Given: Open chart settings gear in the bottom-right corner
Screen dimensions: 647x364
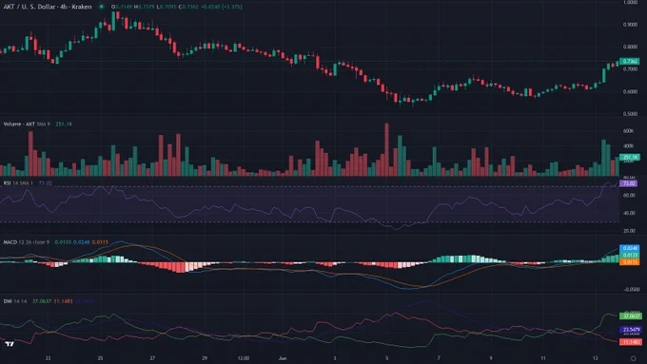Looking at the screenshot, I should pos(634,358).
